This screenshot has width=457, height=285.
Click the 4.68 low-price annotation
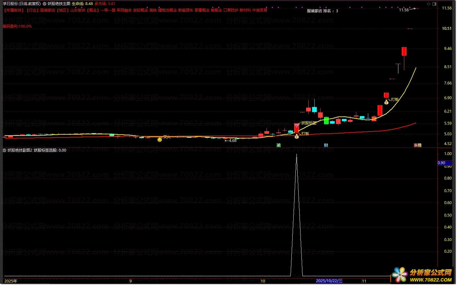(231, 141)
